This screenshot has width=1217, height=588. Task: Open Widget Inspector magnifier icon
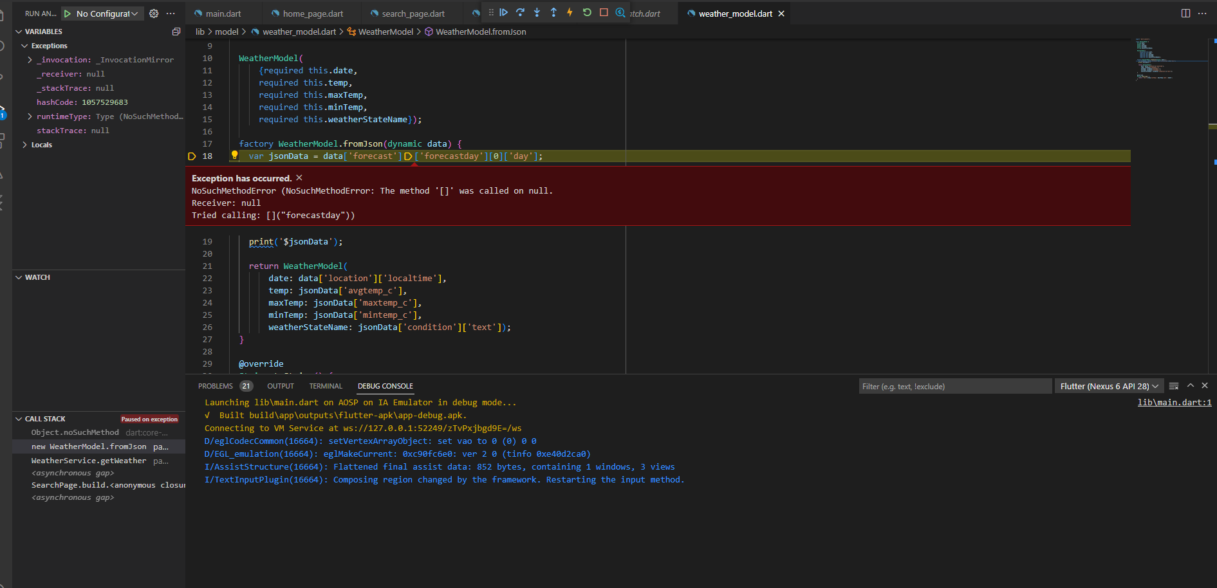pos(620,13)
